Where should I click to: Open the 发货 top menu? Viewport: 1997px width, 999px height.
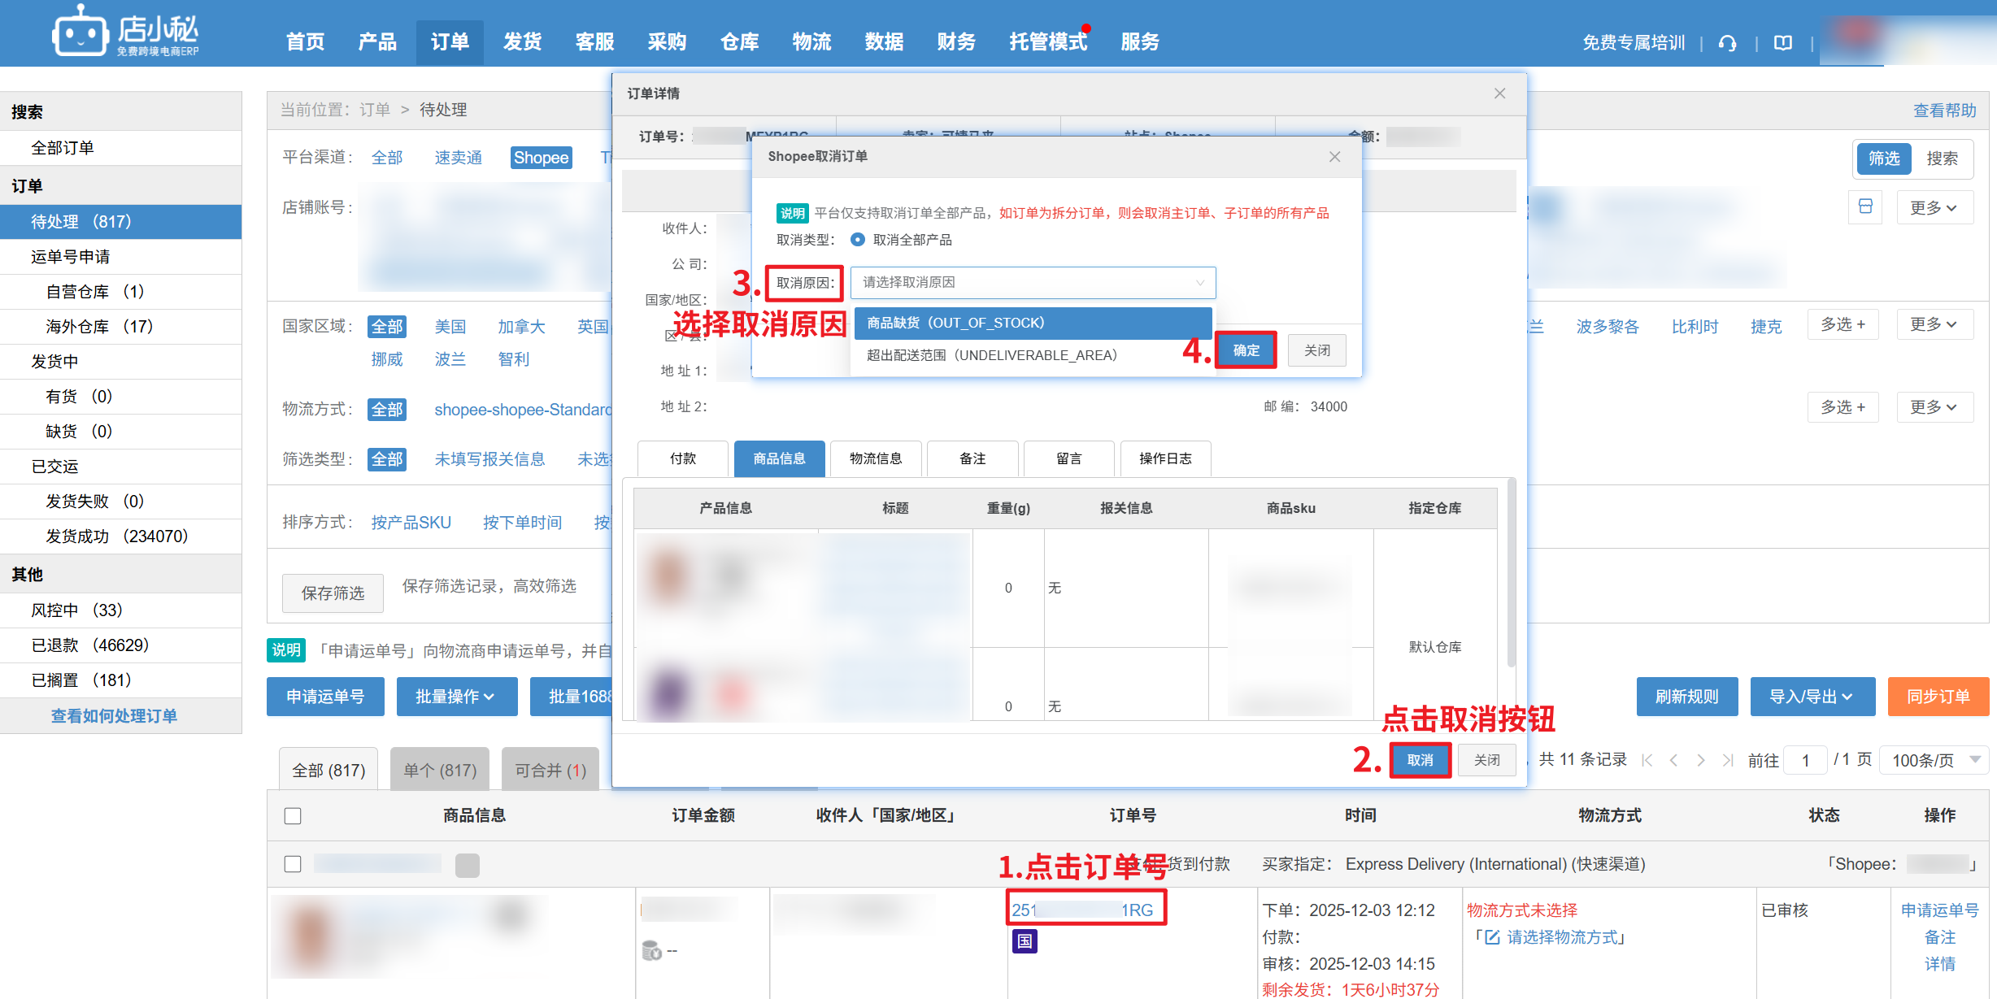(522, 42)
